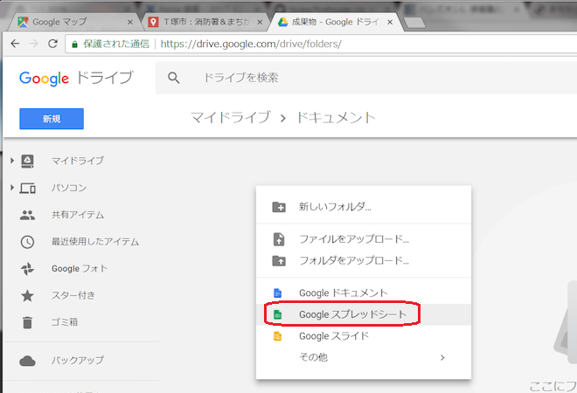Choose 新しいフォルダ from the menu
The width and height of the screenshot is (577, 393).
point(364,207)
